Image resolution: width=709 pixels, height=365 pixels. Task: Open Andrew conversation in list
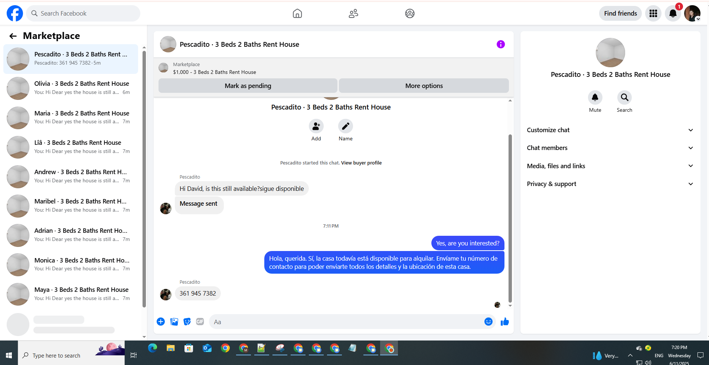71,176
